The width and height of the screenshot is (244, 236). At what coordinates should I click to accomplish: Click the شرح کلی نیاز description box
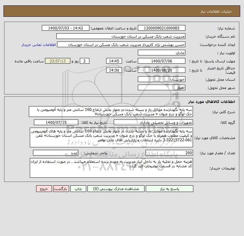[111, 112]
